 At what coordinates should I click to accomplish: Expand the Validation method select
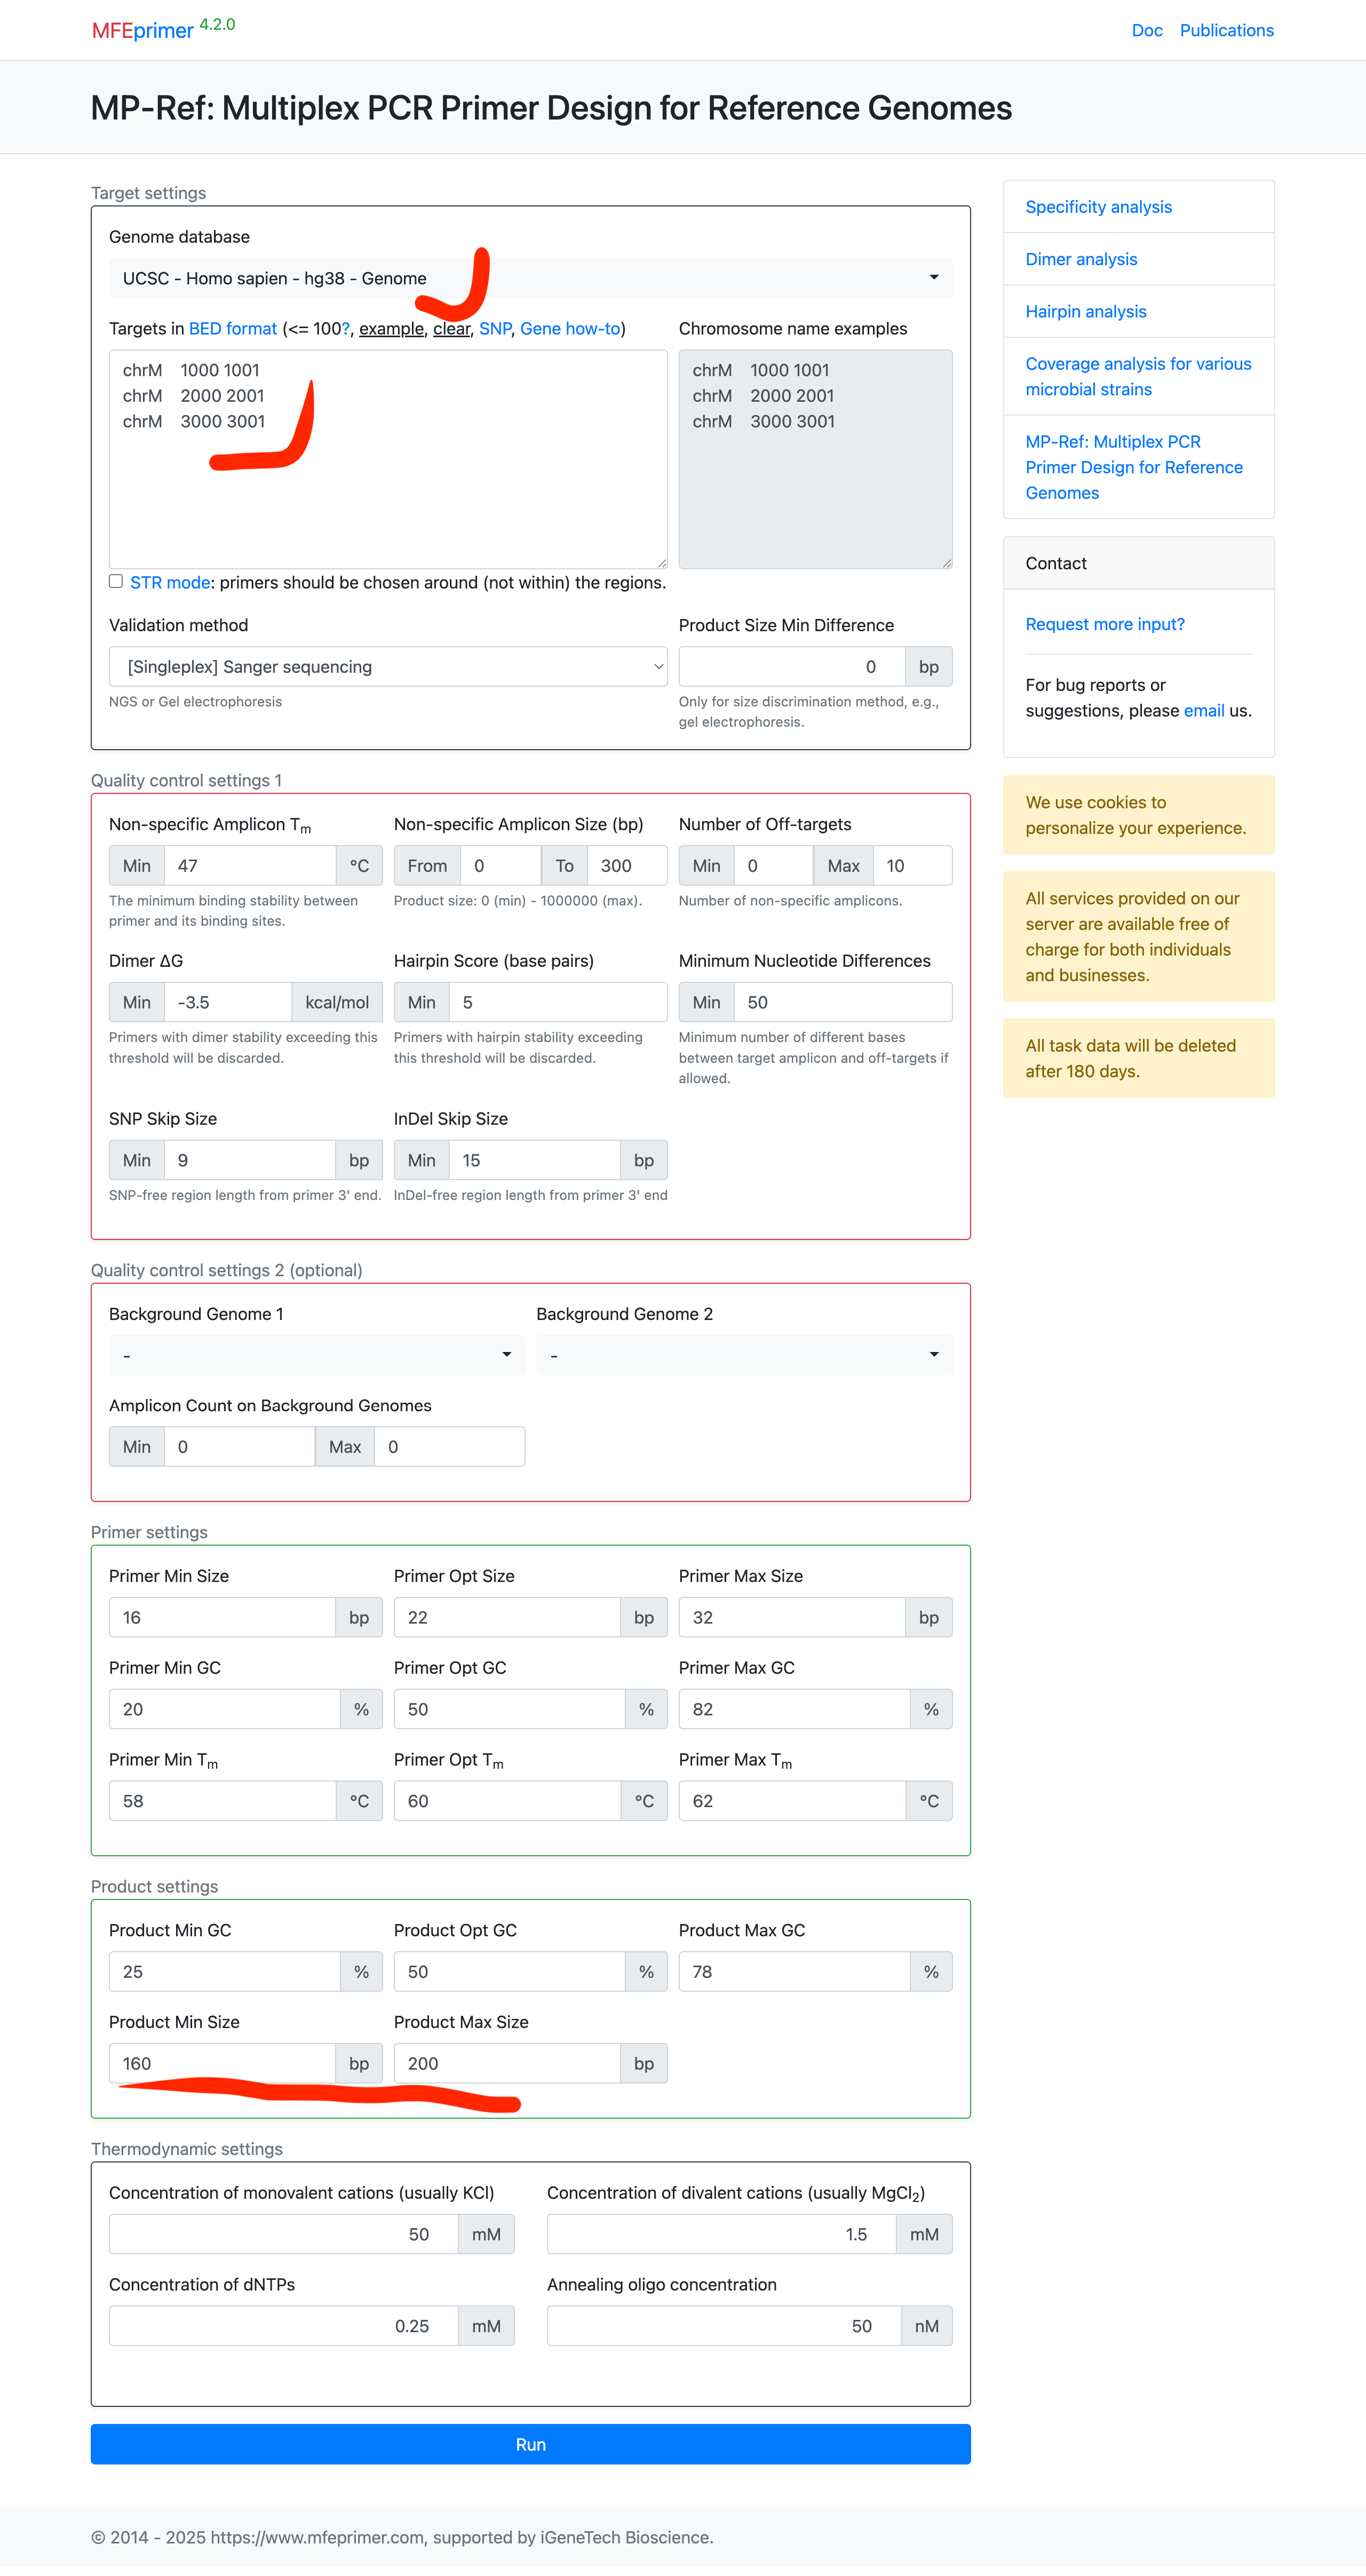coord(387,666)
